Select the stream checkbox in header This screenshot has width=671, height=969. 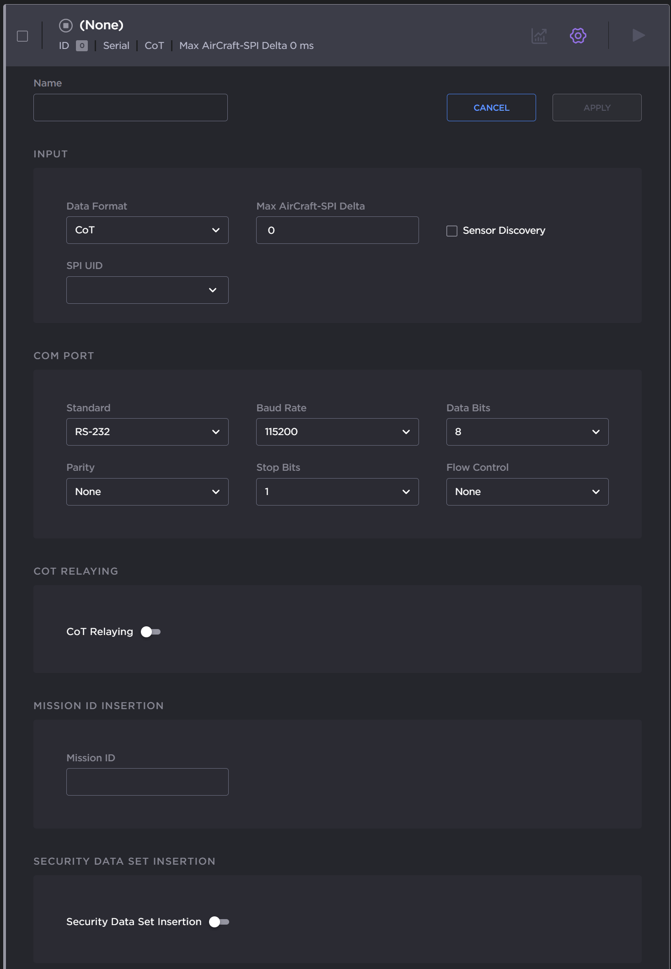click(22, 36)
